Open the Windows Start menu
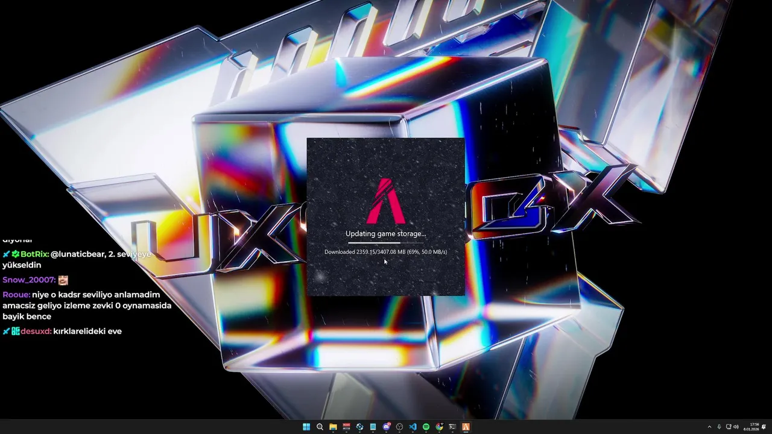Screen dimensions: 772x434 pos(306,427)
